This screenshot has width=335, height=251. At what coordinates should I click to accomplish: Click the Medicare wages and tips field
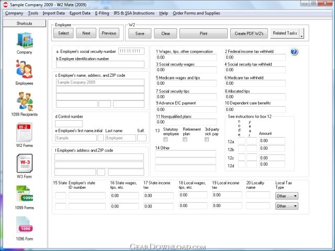tap(186, 83)
